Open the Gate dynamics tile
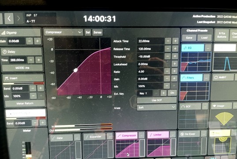Viewport: 237px width, 159px height. [61, 138]
